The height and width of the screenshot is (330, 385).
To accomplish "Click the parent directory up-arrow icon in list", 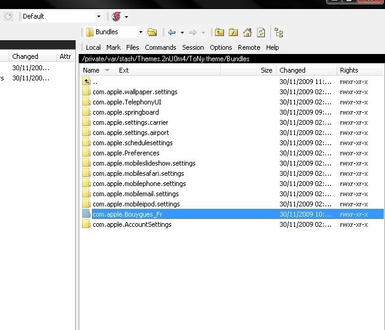I will pyautogui.click(x=86, y=82).
